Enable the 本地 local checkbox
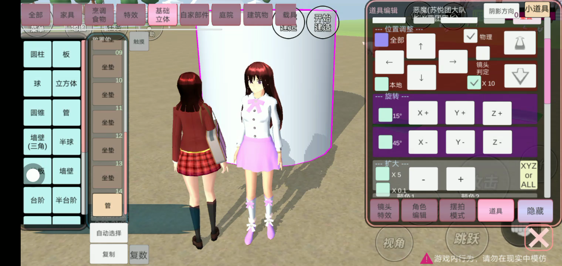 [x=382, y=84]
